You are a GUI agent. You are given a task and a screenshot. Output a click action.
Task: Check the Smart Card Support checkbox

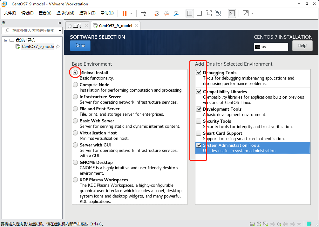coord(199,133)
